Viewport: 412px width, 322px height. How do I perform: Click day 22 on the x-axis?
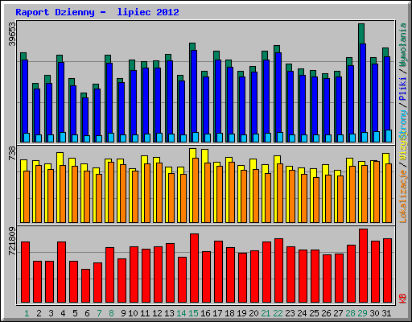[278, 313]
